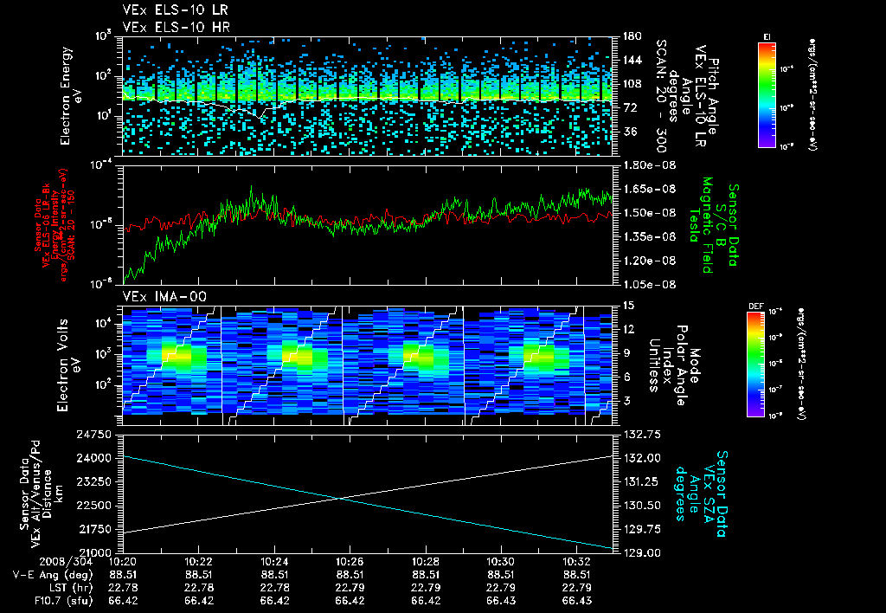Click the 22500 distance axis tick value
Image resolution: width=886 pixels, height=613 pixels.
pos(93,506)
